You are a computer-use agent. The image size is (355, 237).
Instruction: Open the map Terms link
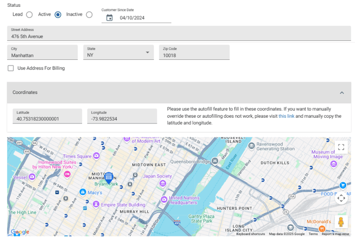pos(313,234)
